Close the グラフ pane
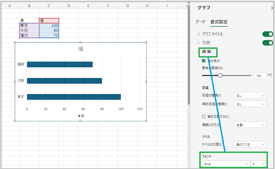275x169 pixels. click(x=272, y=8)
